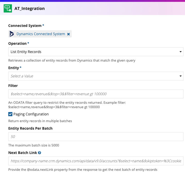The image size is (185, 177).
Task: Expand the Entity Select a Value dropdown
Action: [x=96, y=76]
